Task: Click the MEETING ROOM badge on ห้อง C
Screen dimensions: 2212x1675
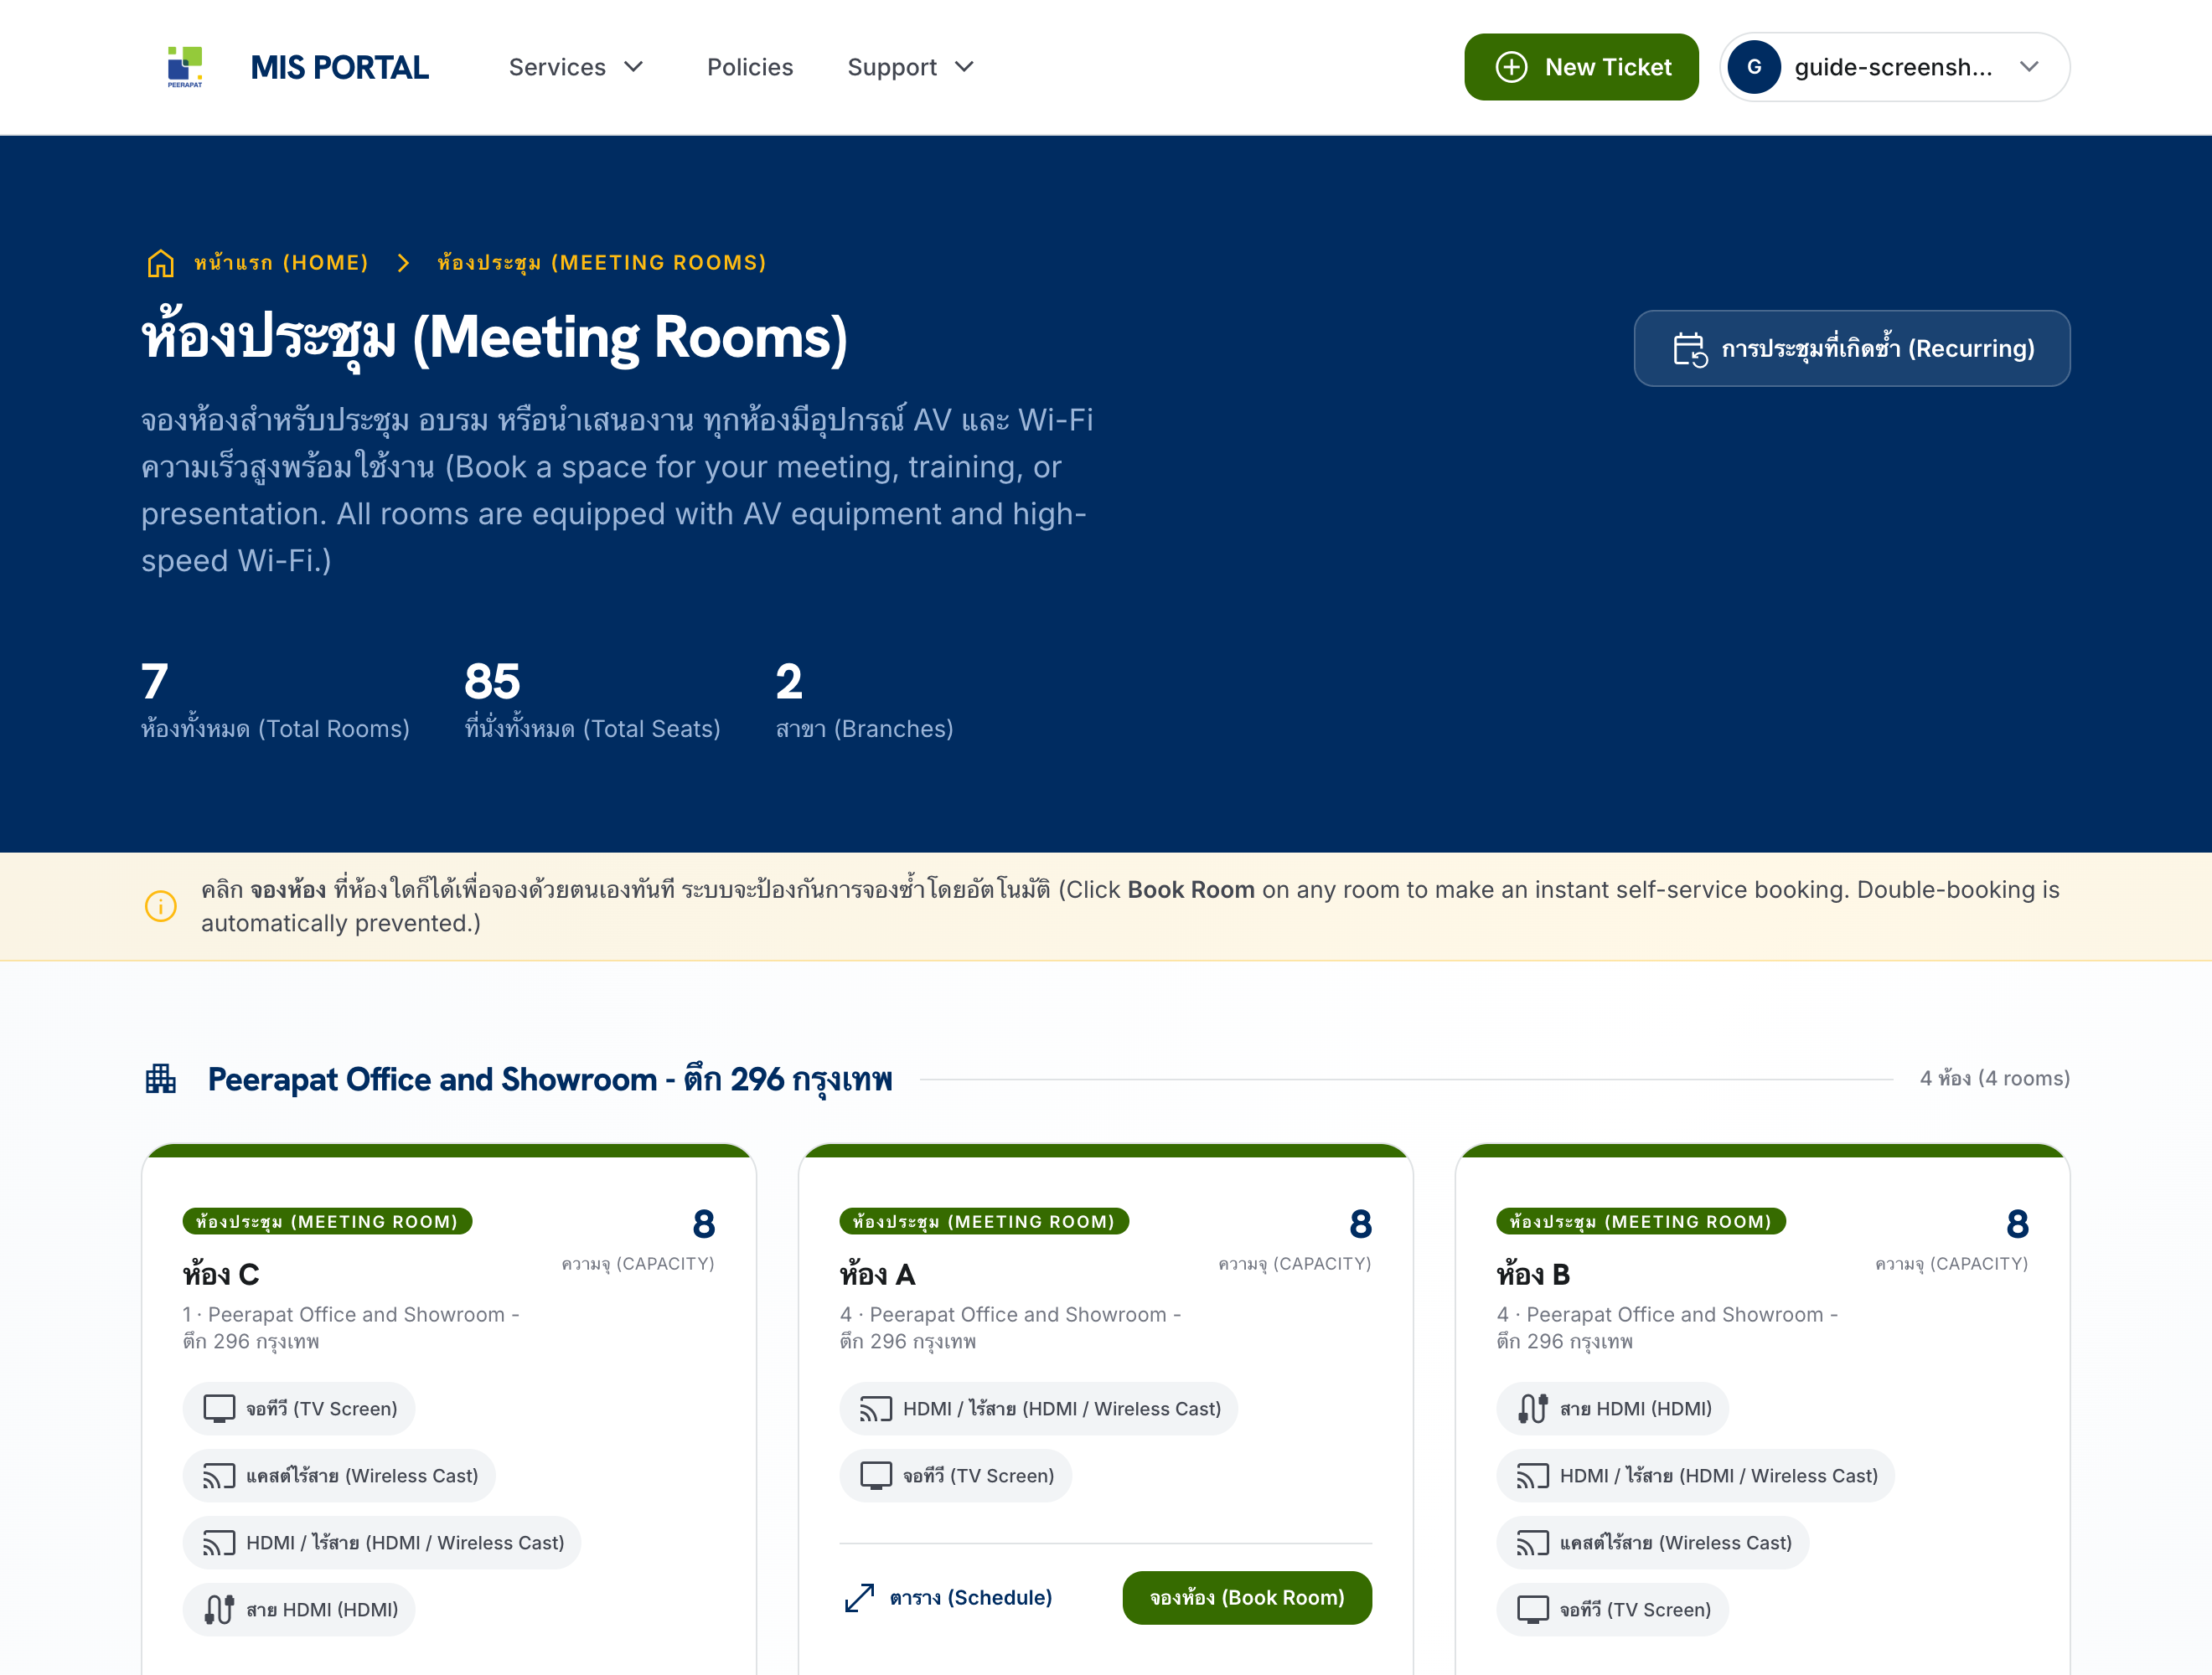Action: (327, 1221)
